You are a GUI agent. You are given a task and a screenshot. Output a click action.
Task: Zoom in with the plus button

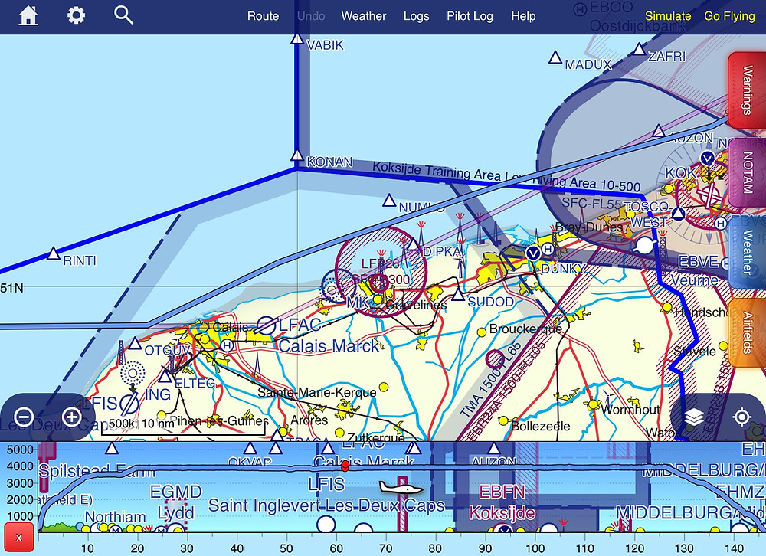[x=72, y=417]
